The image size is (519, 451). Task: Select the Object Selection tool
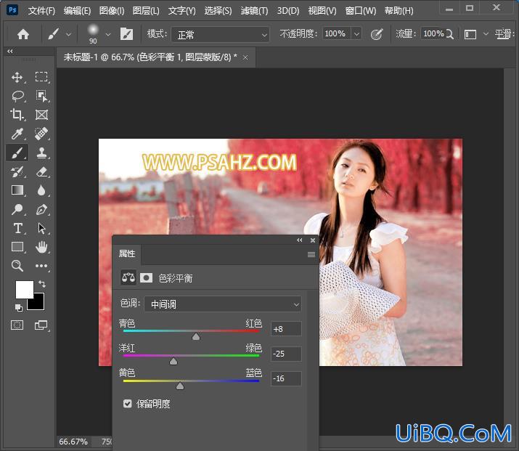pos(41,96)
